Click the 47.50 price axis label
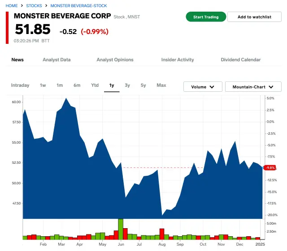The height and width of the screenshot is (251, 287). pyautogui.click(x=17, y=203)
